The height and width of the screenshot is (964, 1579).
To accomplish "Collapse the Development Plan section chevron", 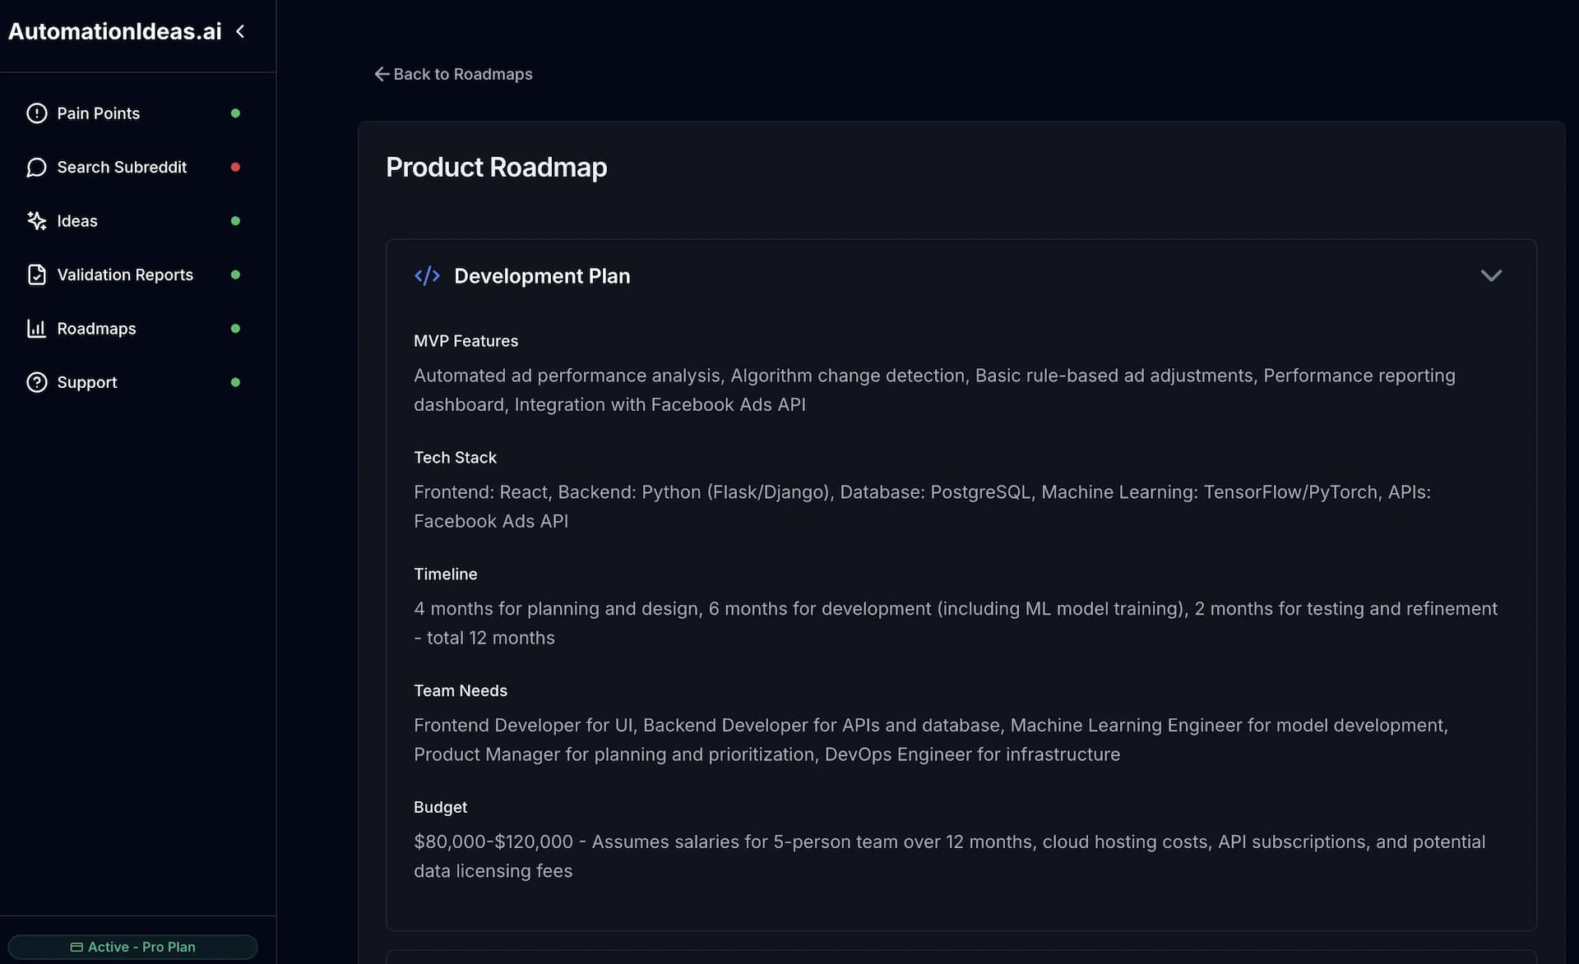I will click(x=1490, y=276).
